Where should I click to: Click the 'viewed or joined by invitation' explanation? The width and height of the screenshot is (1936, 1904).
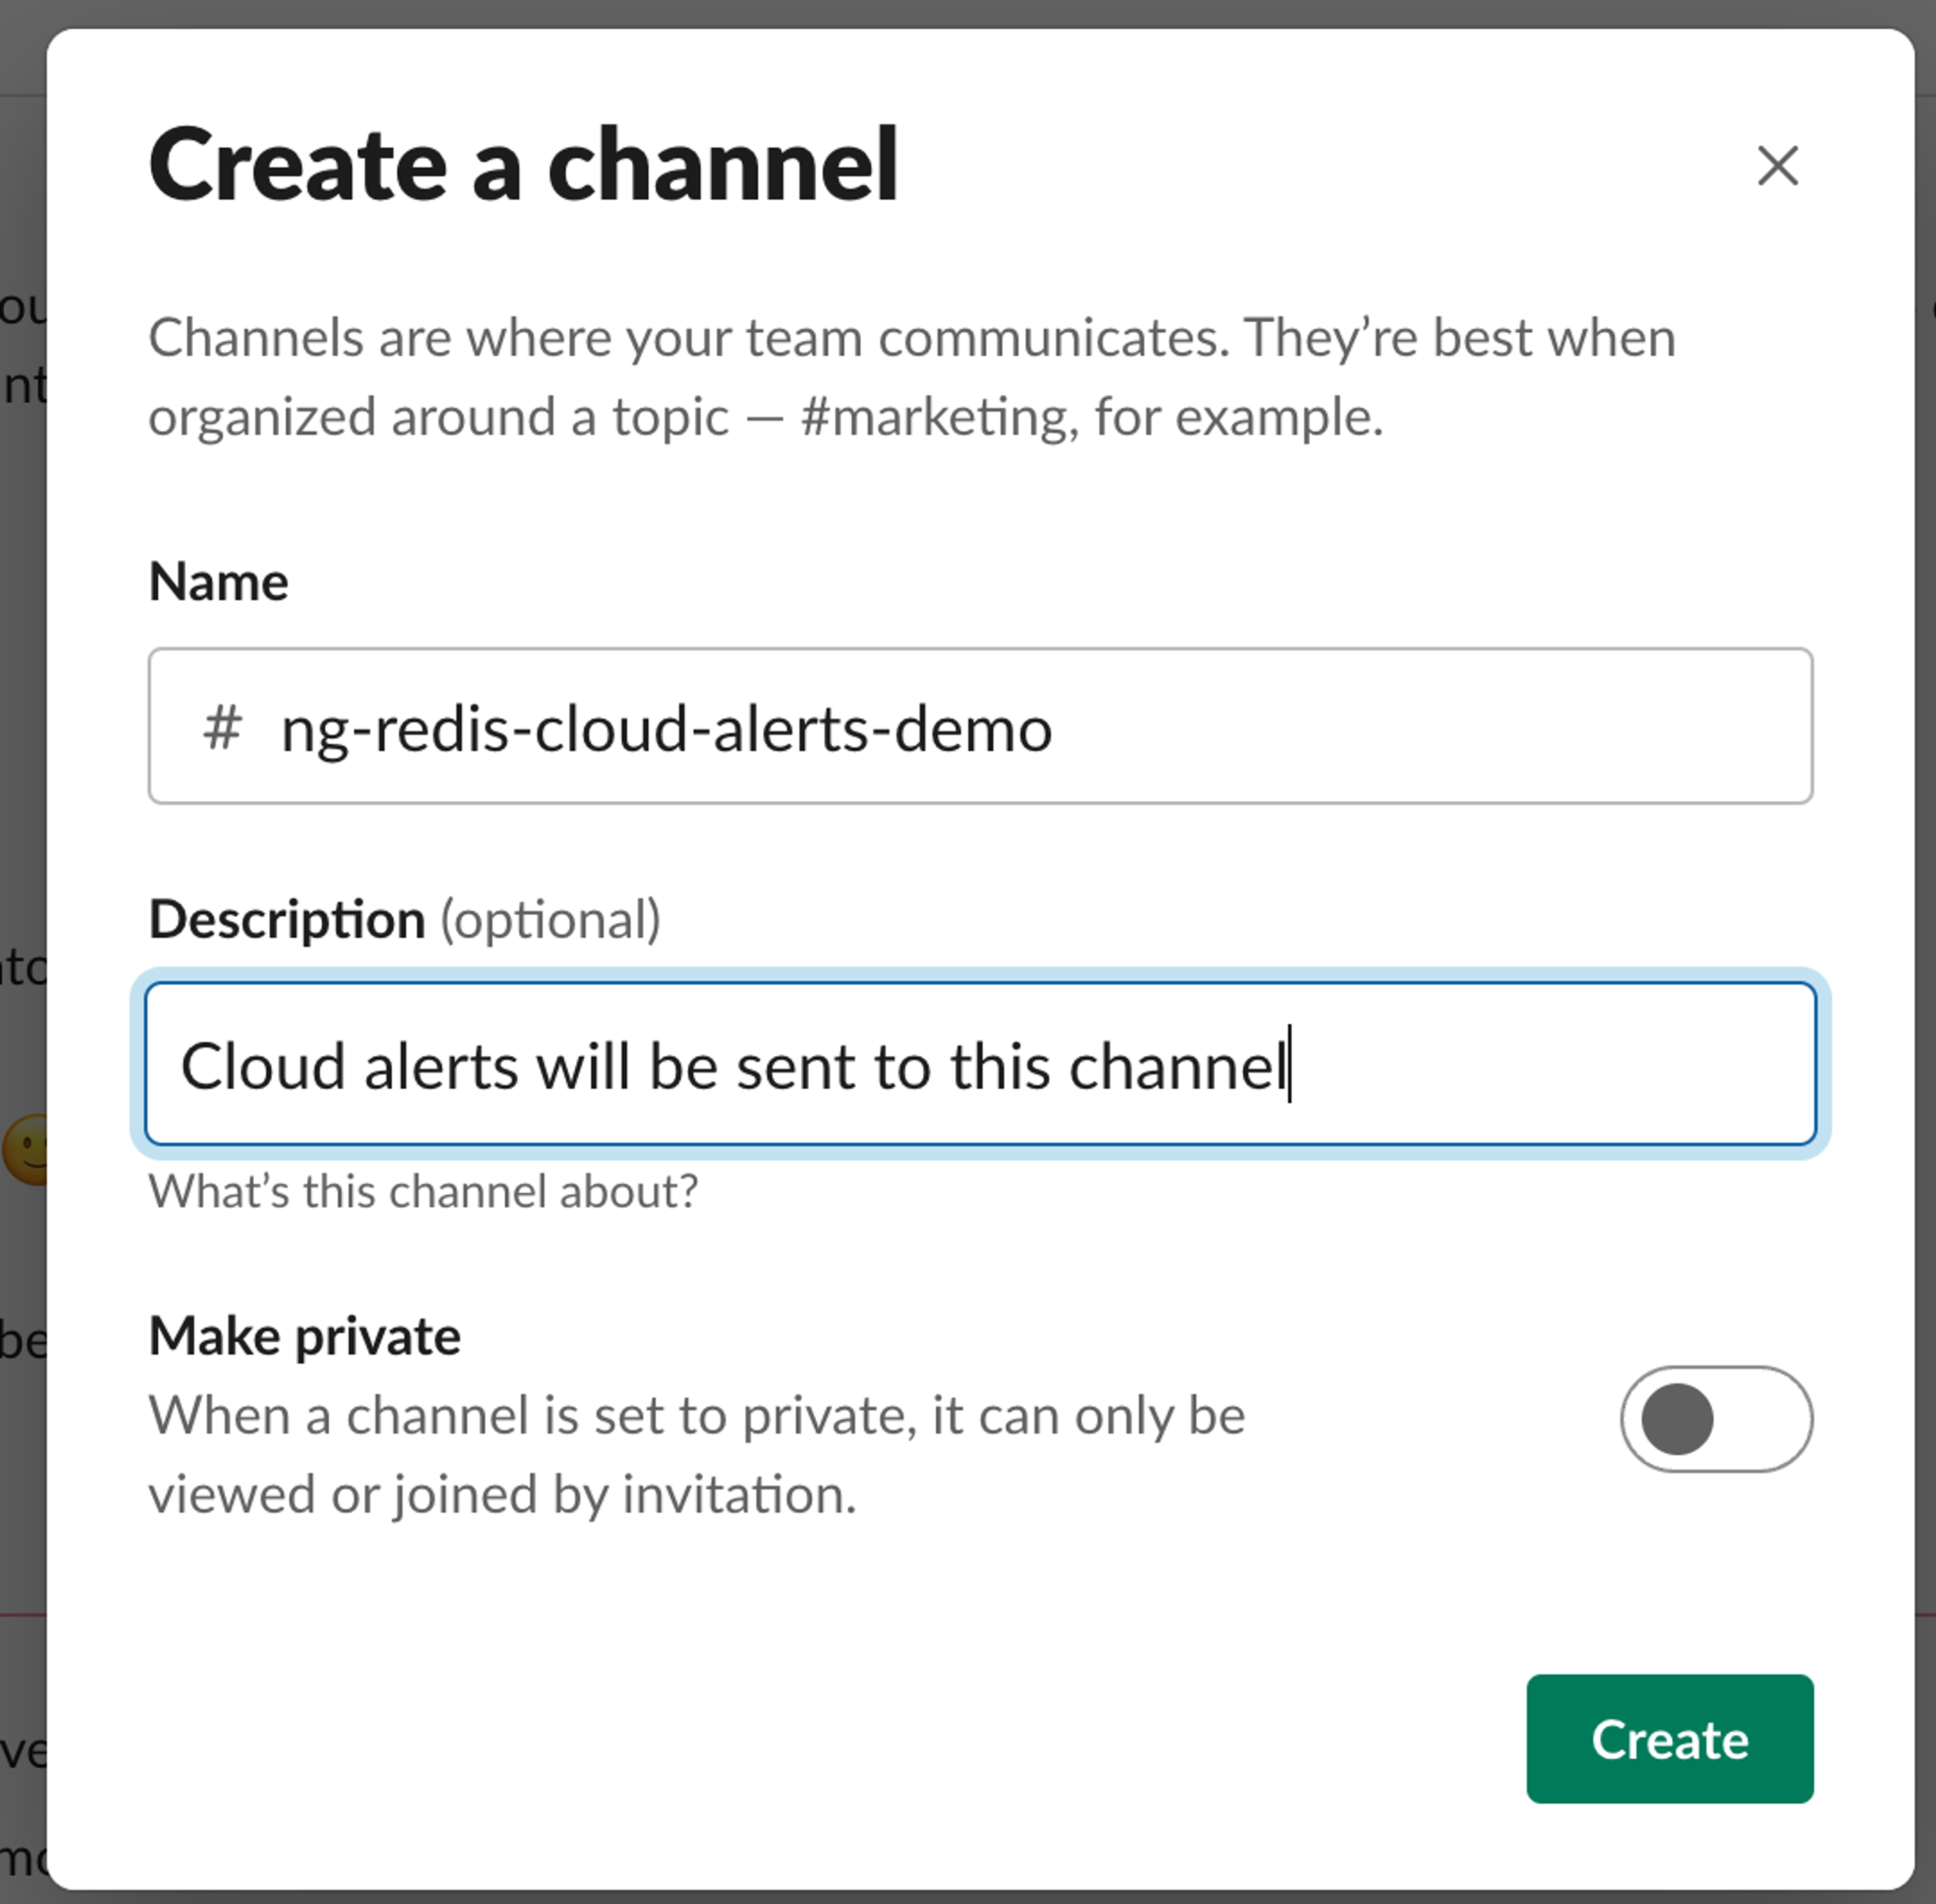pos(502,1494)
